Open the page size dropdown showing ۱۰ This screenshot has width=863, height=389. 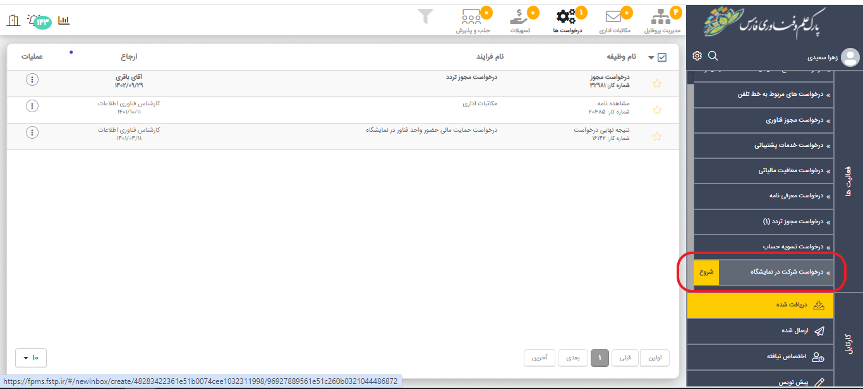point(30,358)
